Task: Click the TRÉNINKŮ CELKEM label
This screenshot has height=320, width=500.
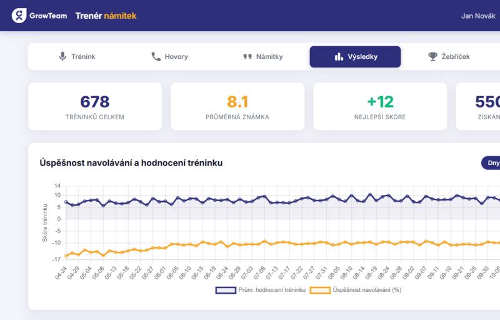Action: point(95,117)
